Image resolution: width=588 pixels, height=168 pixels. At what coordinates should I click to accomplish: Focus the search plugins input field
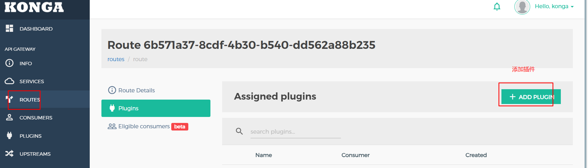[295, 132]
